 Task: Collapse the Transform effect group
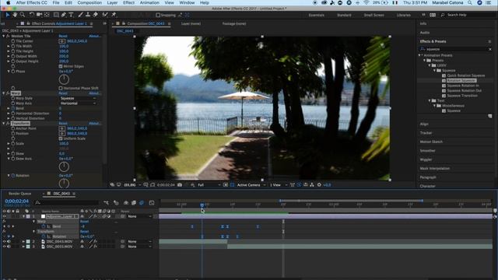pos(3,124)
